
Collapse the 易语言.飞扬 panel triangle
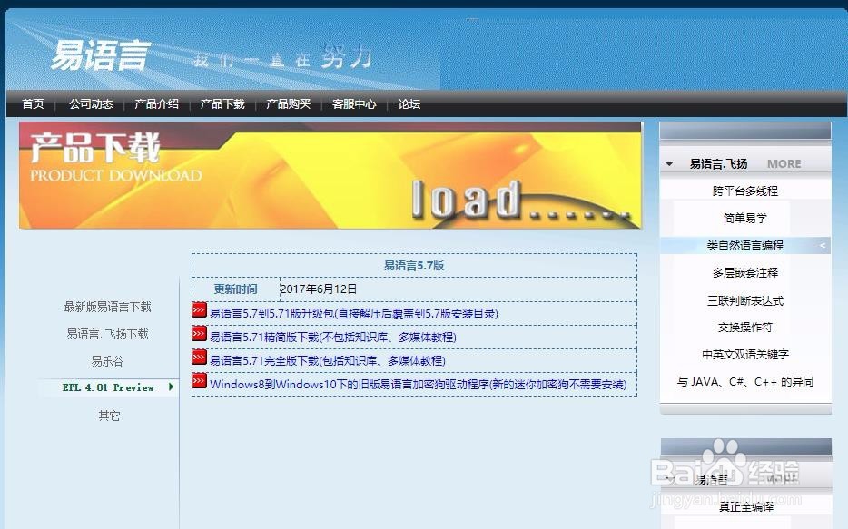click(669, 163)
